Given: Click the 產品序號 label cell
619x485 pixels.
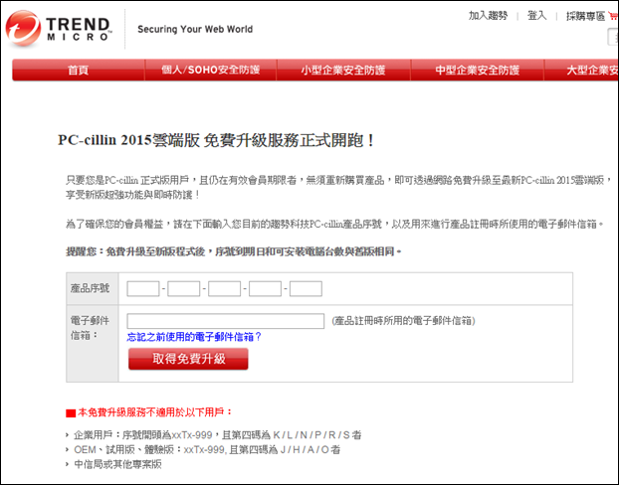Looking at the screenshot, I should click(x=93, y=288).
